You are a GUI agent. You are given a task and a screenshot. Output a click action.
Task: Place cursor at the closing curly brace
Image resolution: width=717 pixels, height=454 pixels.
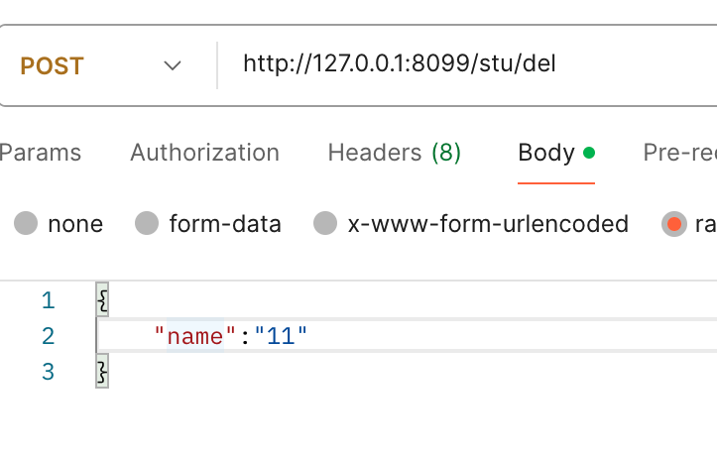[102, 372]
